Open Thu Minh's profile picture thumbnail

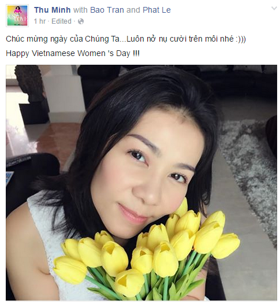click(17, 16)
